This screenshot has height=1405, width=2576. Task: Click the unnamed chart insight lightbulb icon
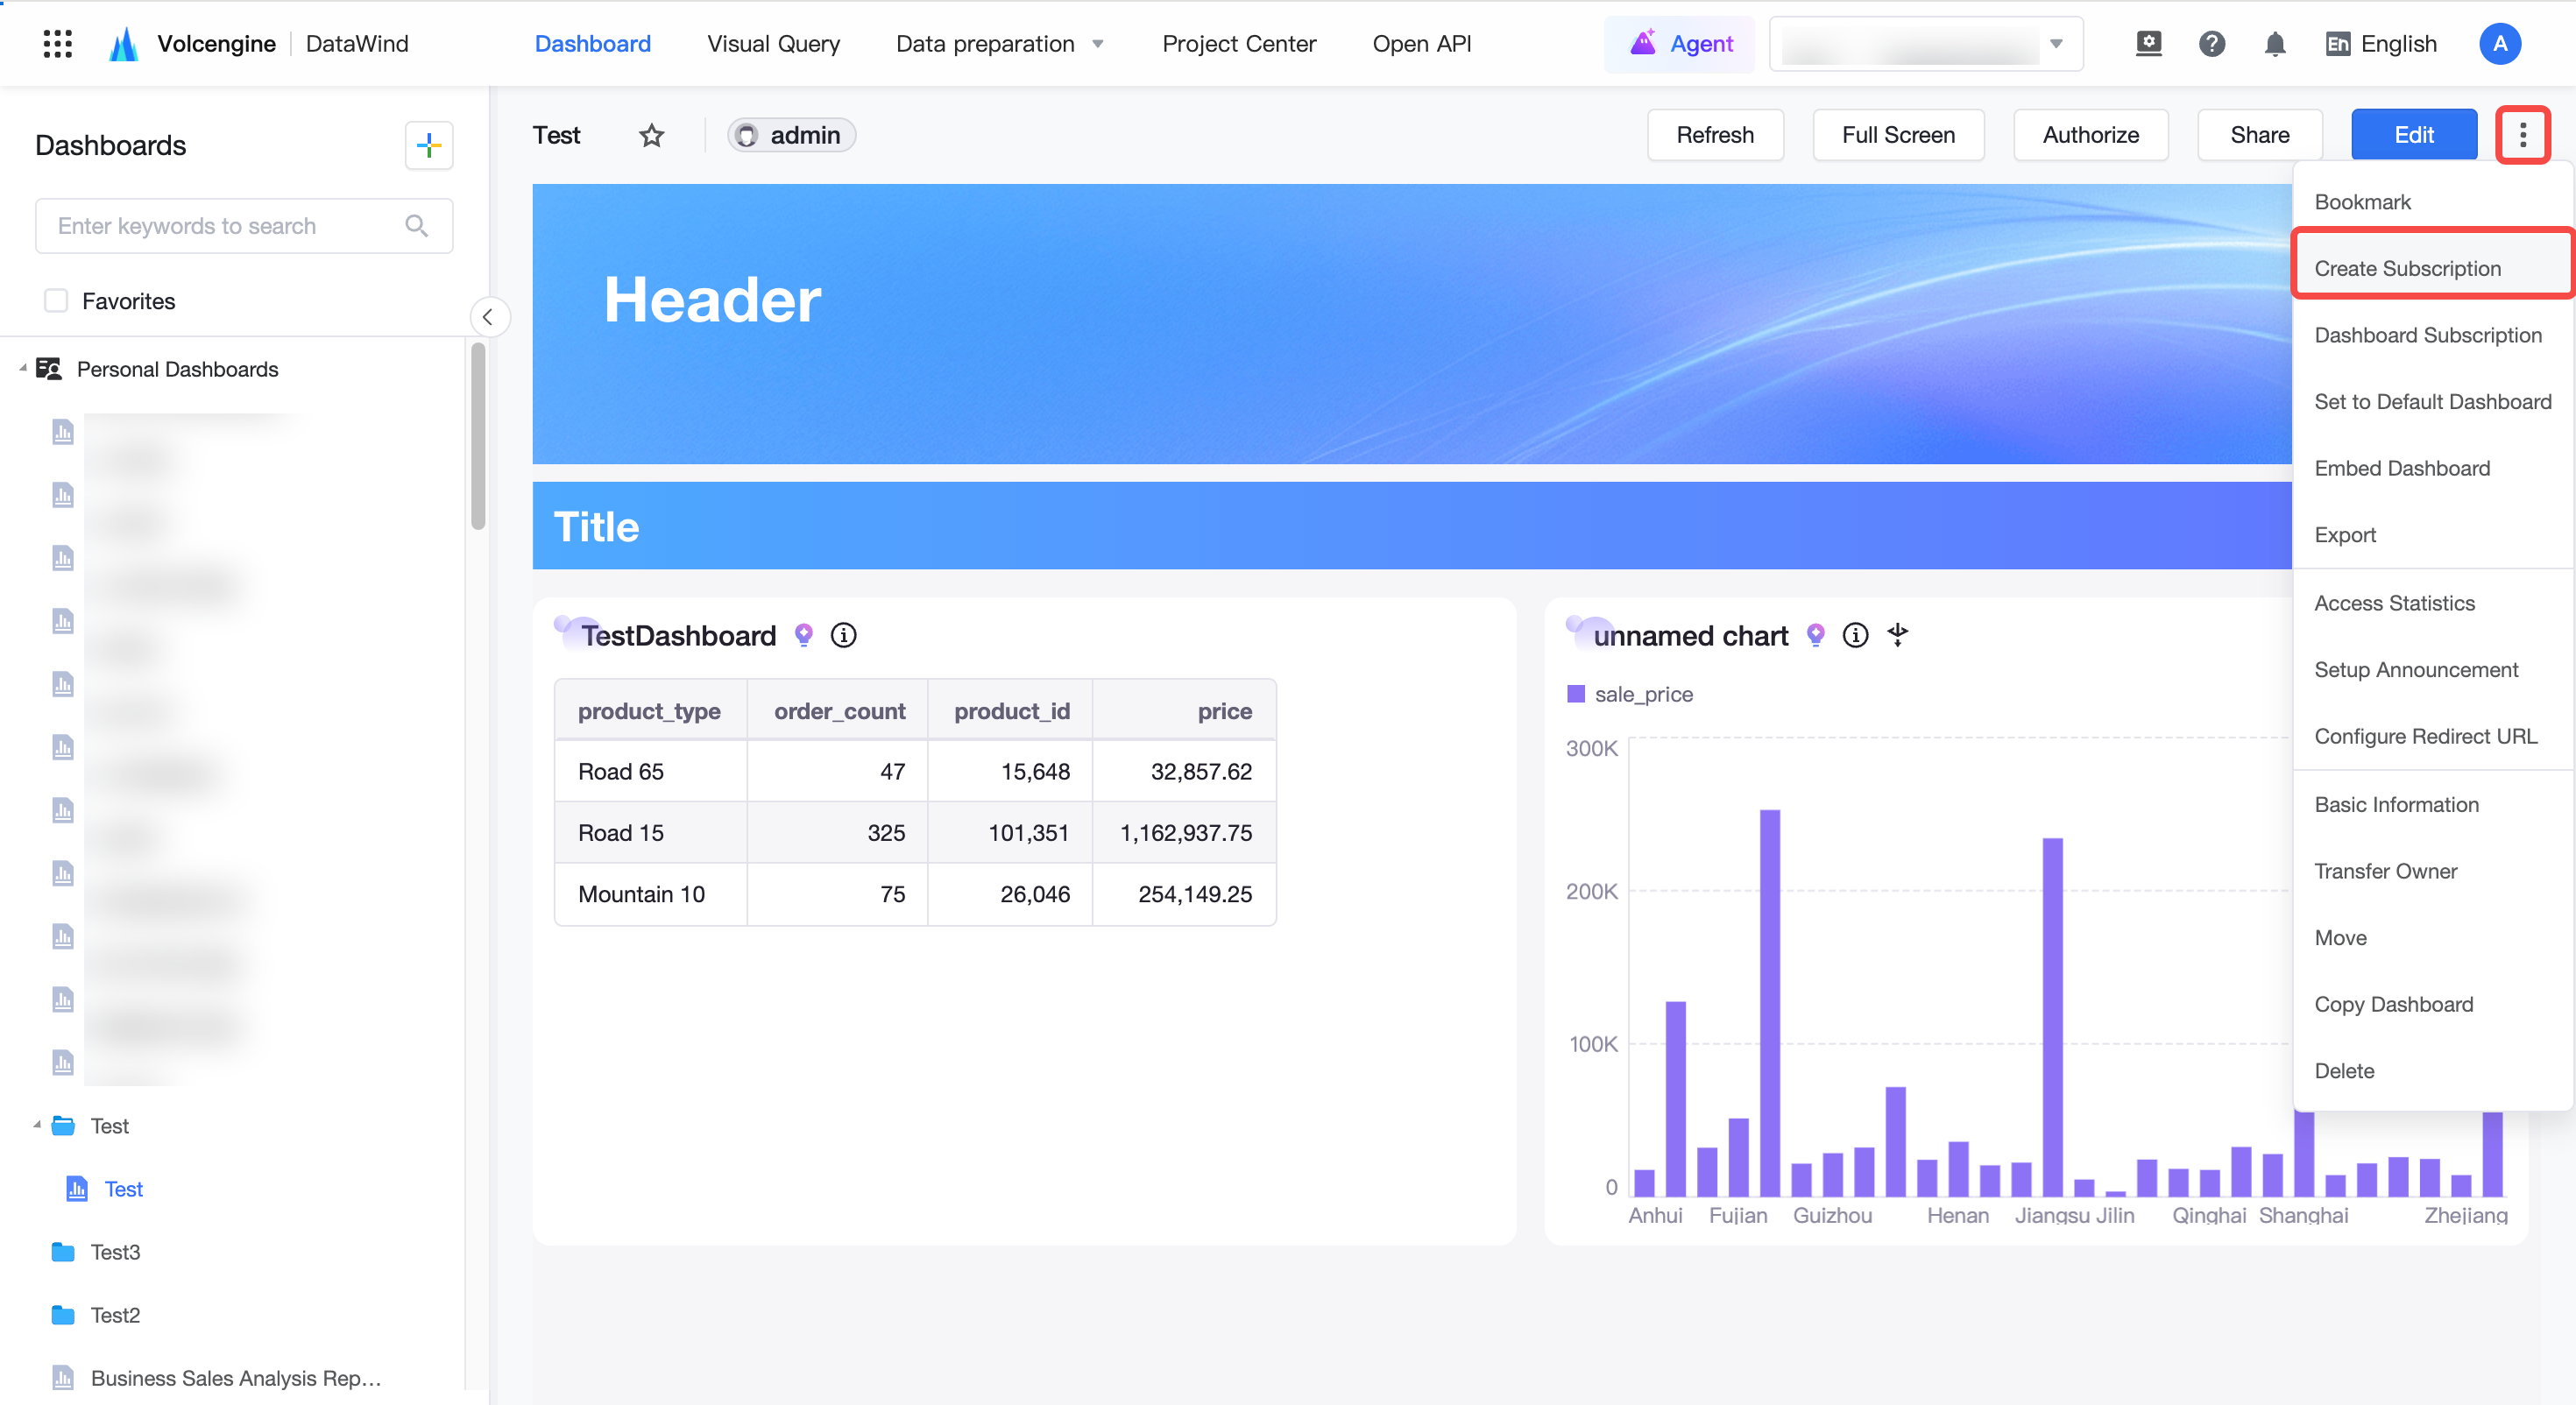pos(1815,635)
